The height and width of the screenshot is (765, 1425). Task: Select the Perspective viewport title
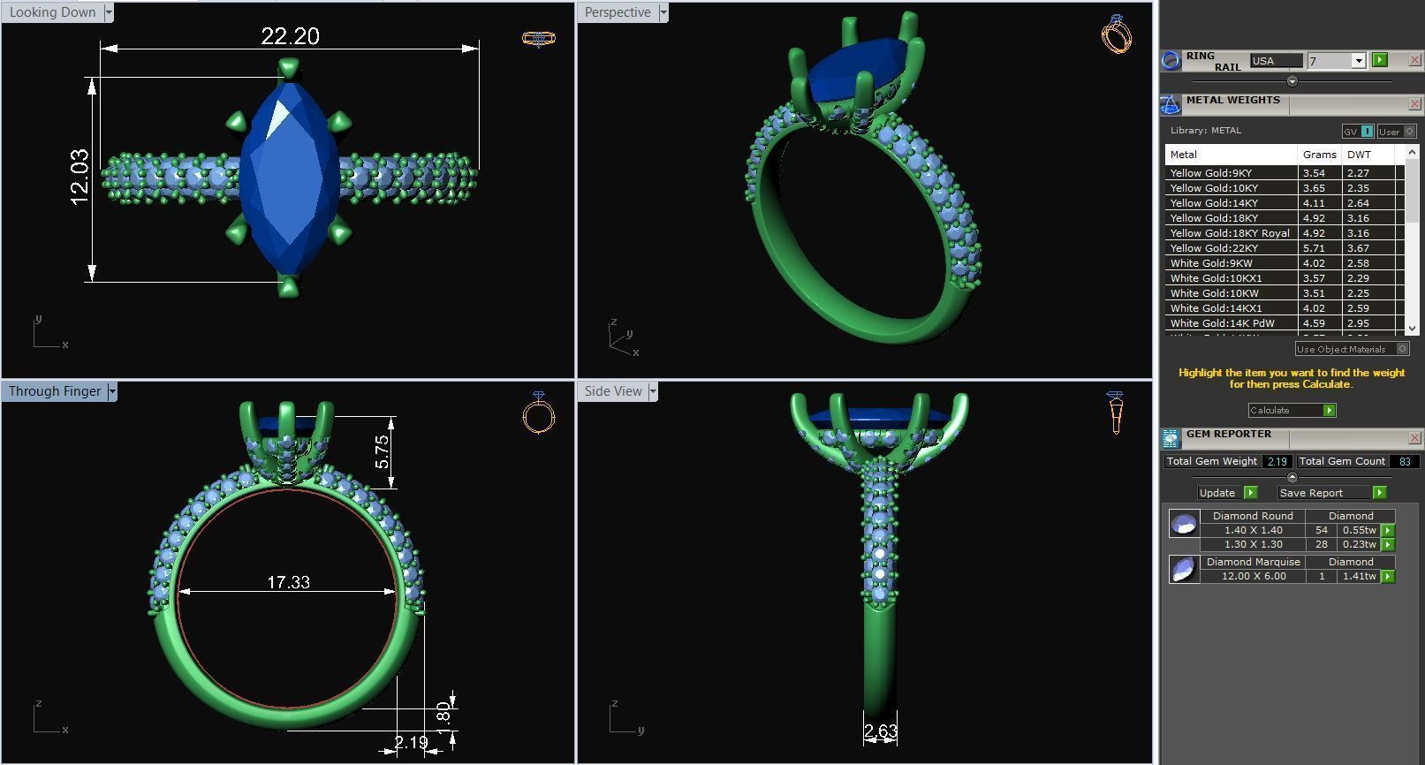click(618, 12)
